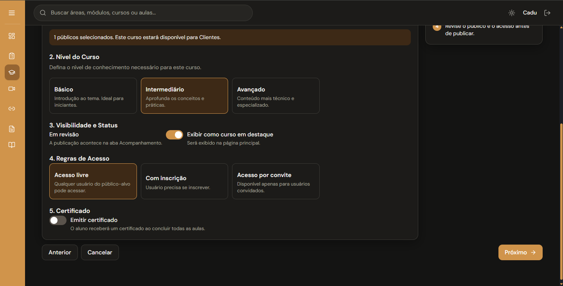Select the graduation cap courses icon
The width and height of the screenshot is (563, 286).
[x=12, y=72]
